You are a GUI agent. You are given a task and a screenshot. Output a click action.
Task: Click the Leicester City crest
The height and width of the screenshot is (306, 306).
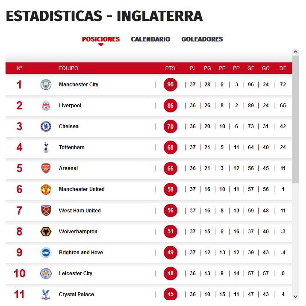[46, 274]
